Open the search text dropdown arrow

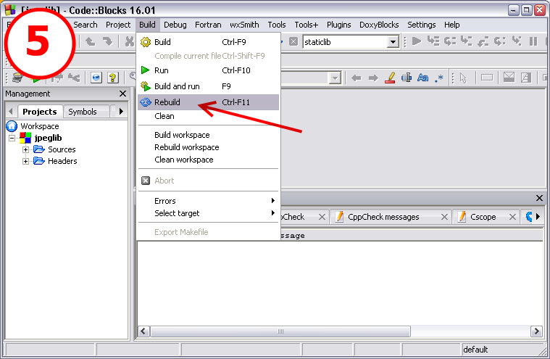point(335,78)
